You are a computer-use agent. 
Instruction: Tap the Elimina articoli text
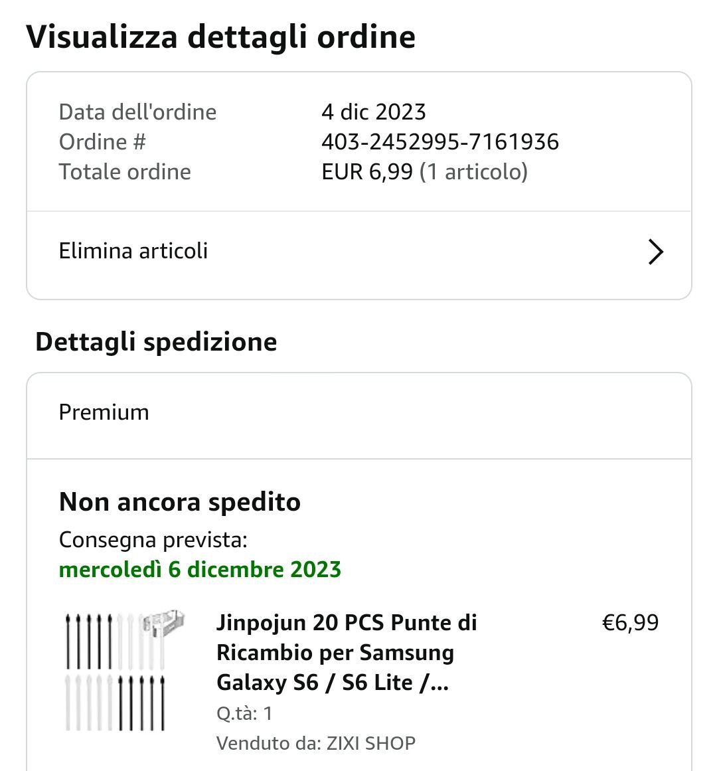click(x=133, y=251)
